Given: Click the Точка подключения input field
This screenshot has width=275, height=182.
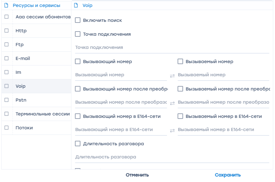Looking at the screenshot, I should [x=172, y=47].
